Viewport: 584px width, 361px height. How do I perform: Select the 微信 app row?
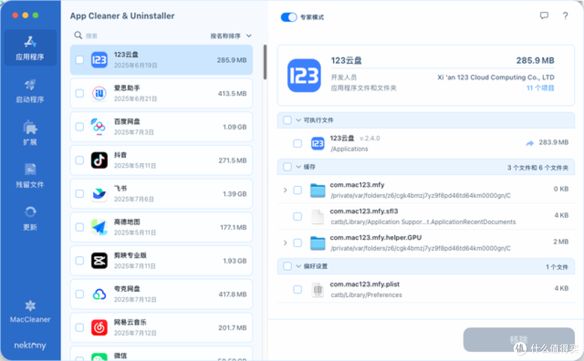click(x=161, y=353)
